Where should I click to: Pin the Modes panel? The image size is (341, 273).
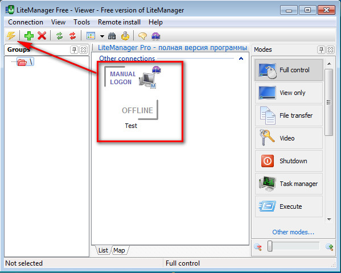click(321, 50)
